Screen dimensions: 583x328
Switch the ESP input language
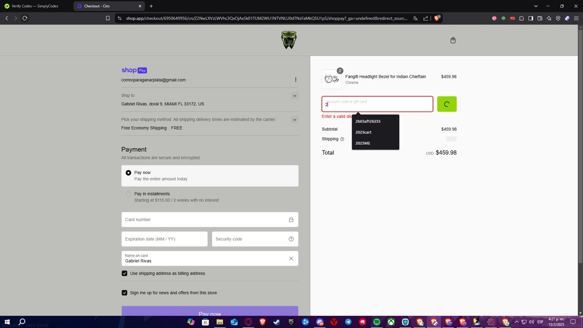(540, 322)
